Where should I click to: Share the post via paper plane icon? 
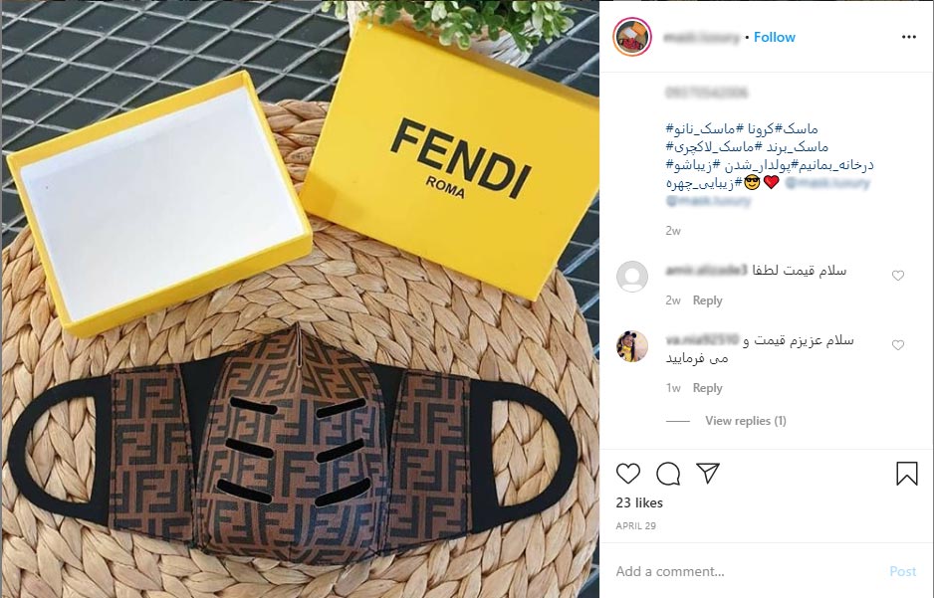click(708, 473)
